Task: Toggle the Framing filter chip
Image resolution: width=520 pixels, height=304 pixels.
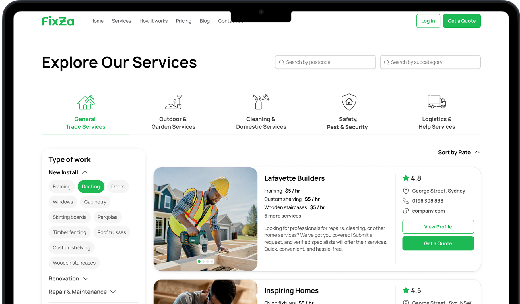Action: point(61,186)
